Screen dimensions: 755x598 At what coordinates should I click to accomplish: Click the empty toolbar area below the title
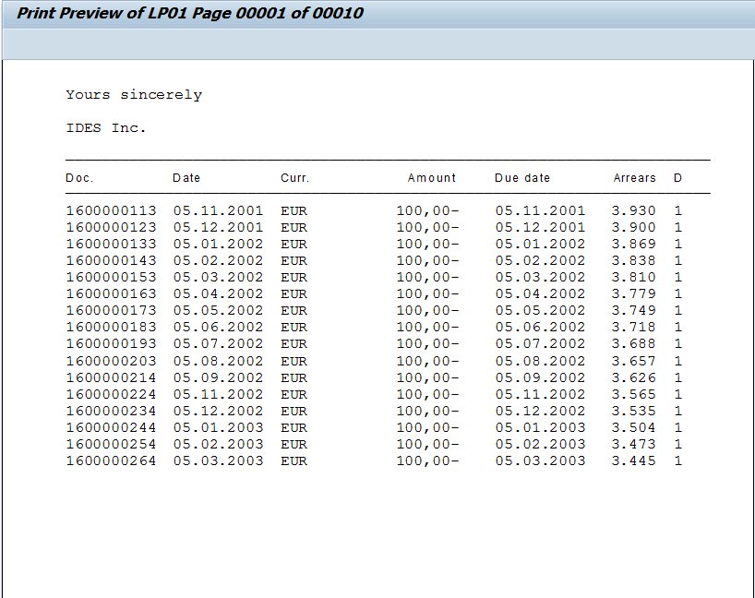[369, 40]
